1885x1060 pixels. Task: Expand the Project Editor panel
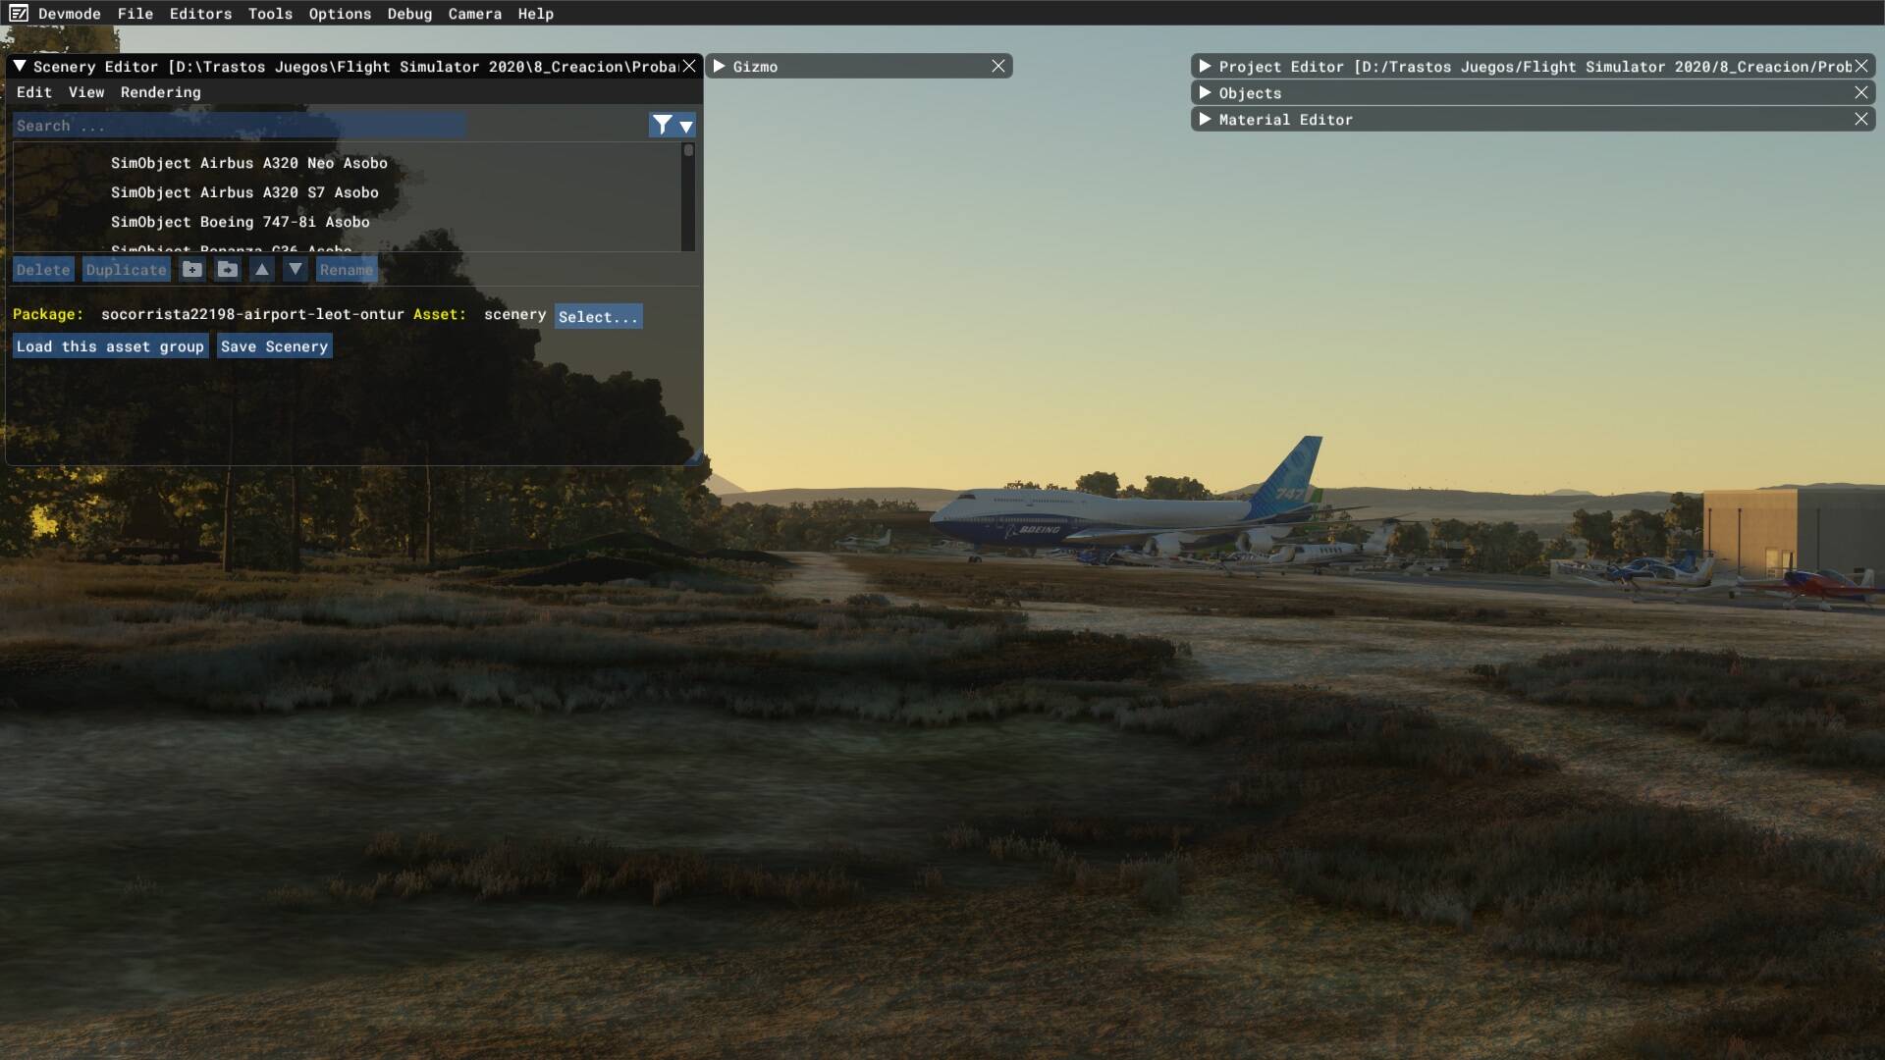[1206, 66]
